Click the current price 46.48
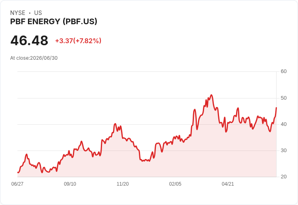Screen dimensions: 298x205 coord(29,40)
